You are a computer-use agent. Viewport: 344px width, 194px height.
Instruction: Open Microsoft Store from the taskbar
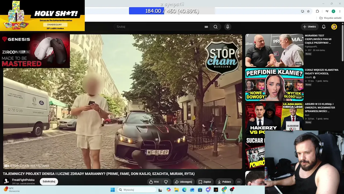[200, 190]
